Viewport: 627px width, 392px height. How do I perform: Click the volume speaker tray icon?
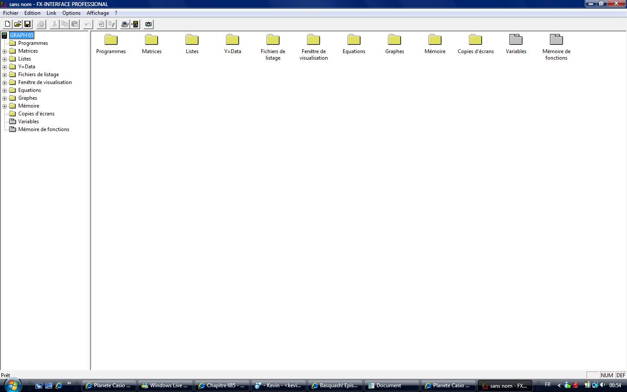[x=603, y=385]
